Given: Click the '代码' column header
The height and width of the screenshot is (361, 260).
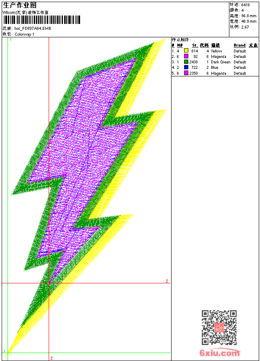Looking at the screenshot, I should click(204, 45).
